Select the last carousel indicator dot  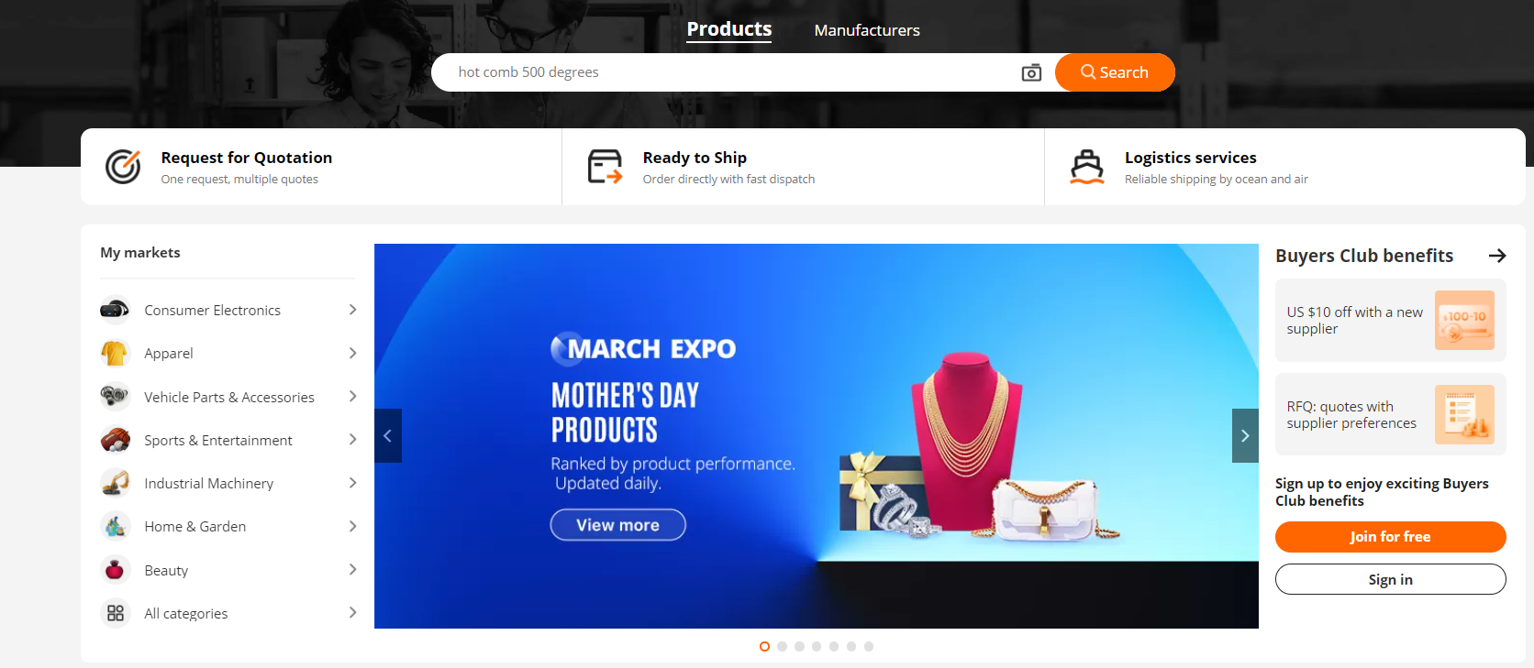click(869, 646)
